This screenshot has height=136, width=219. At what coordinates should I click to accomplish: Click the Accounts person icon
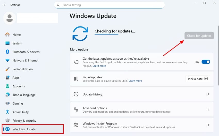point(7,86)
